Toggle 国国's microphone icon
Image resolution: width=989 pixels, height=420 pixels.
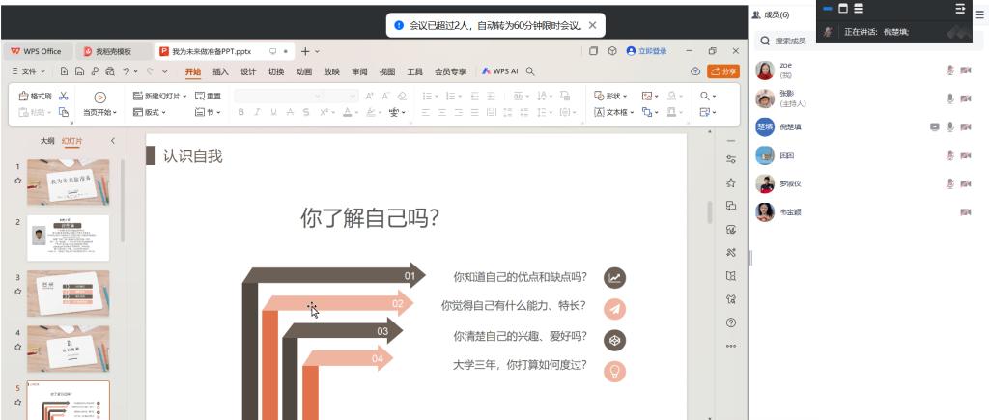[950, 155]
